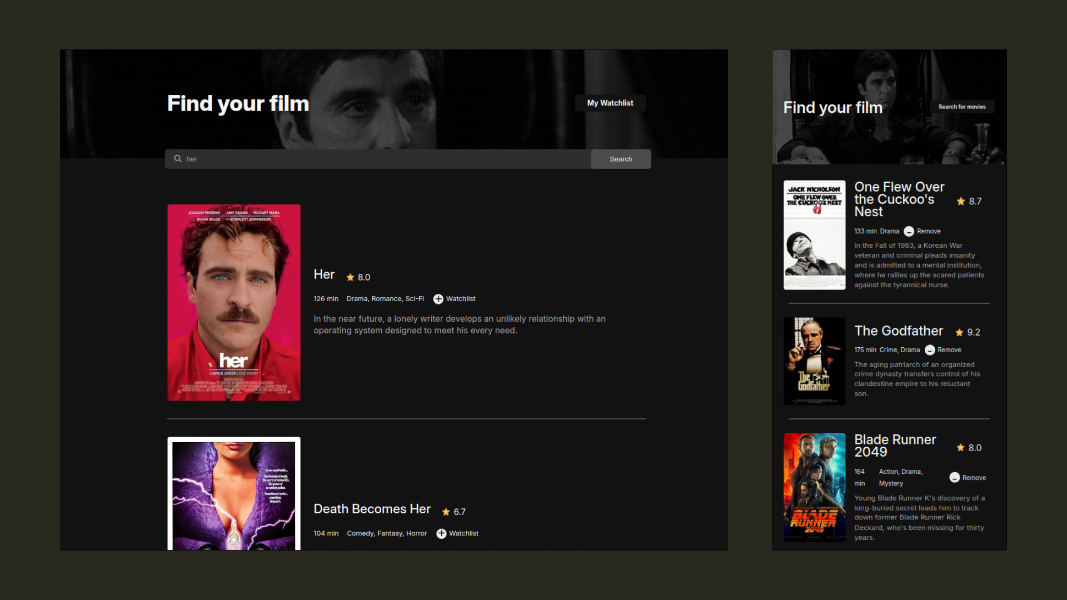Click the star icon by The Godfather's 9.2 rating
The height and width of the screenshot is (600, 1067).
click(x=959, y=332)
